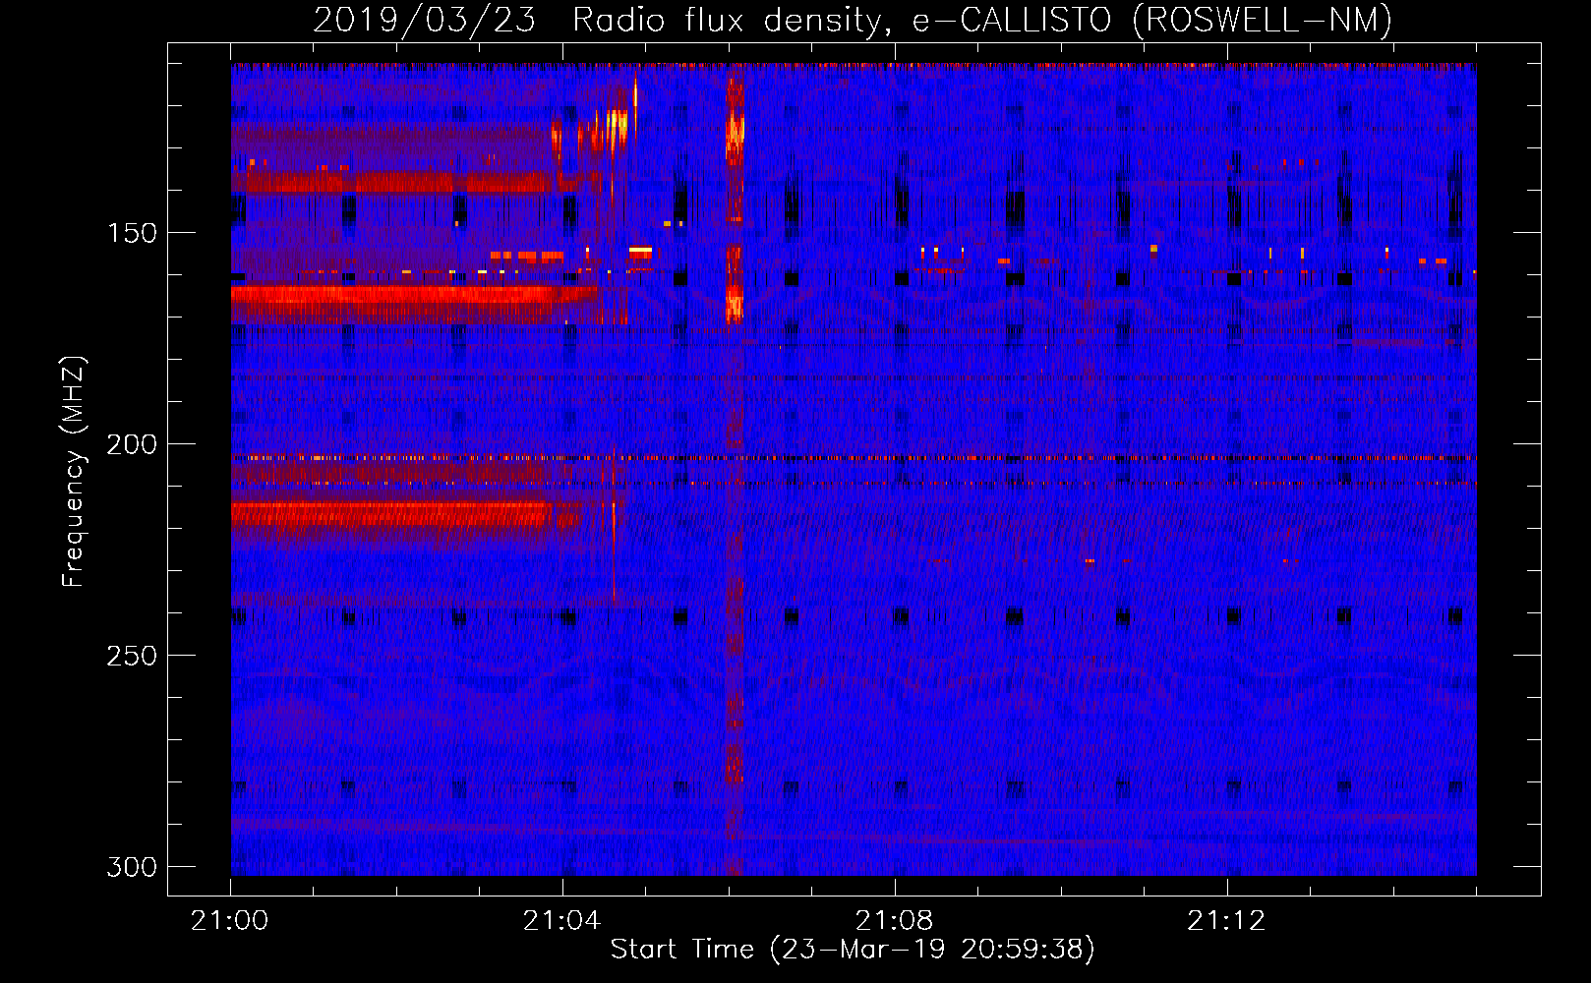Viewport: 1591px width, 983px height.
Task: Select the '200' frequency tick label
Action: point(132,444)
